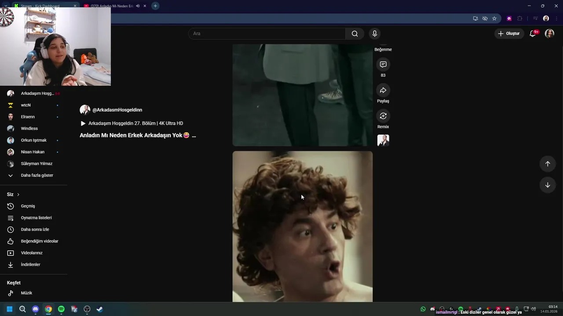Open Steam from the taskbar
Viewport: 563px width, 316px height.
click(x=100, y=309)
